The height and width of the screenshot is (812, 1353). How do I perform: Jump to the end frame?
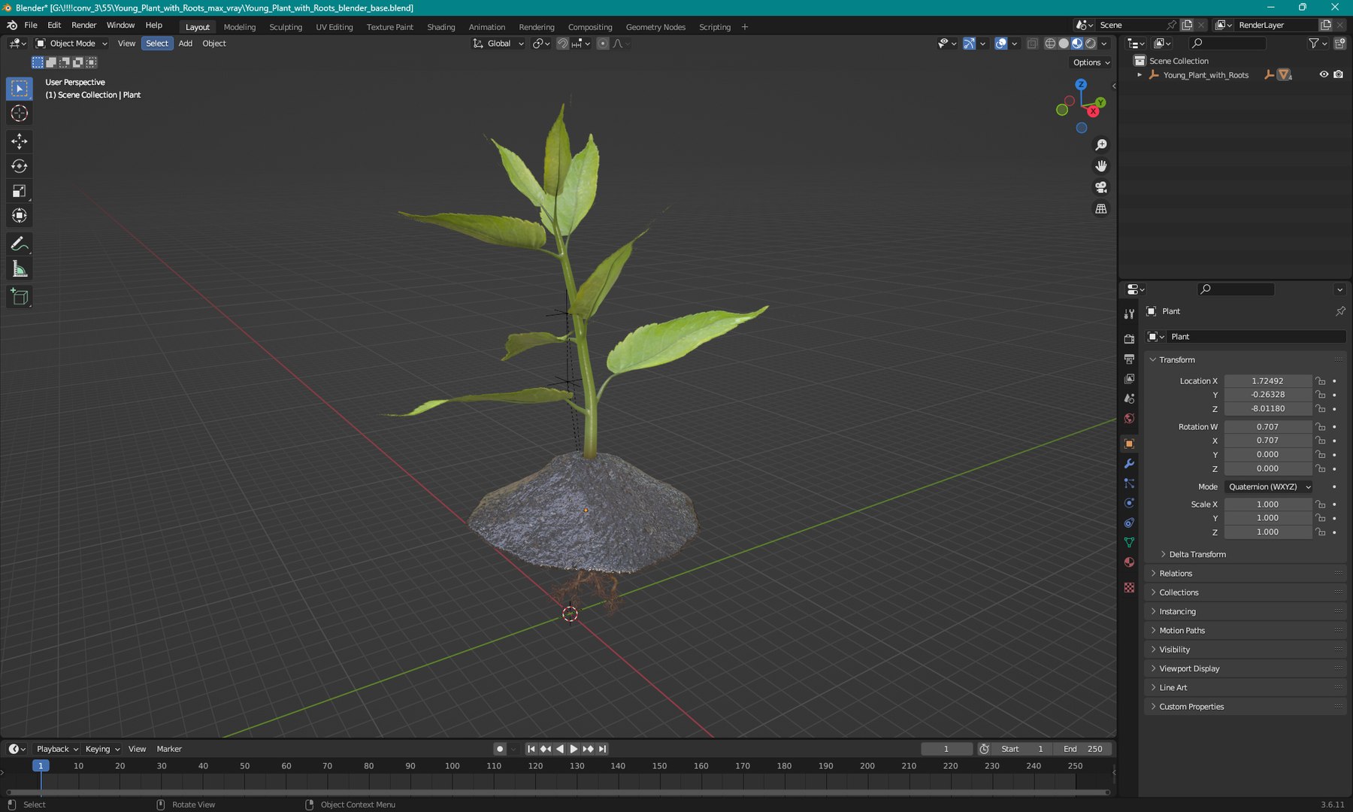point(602,749)
